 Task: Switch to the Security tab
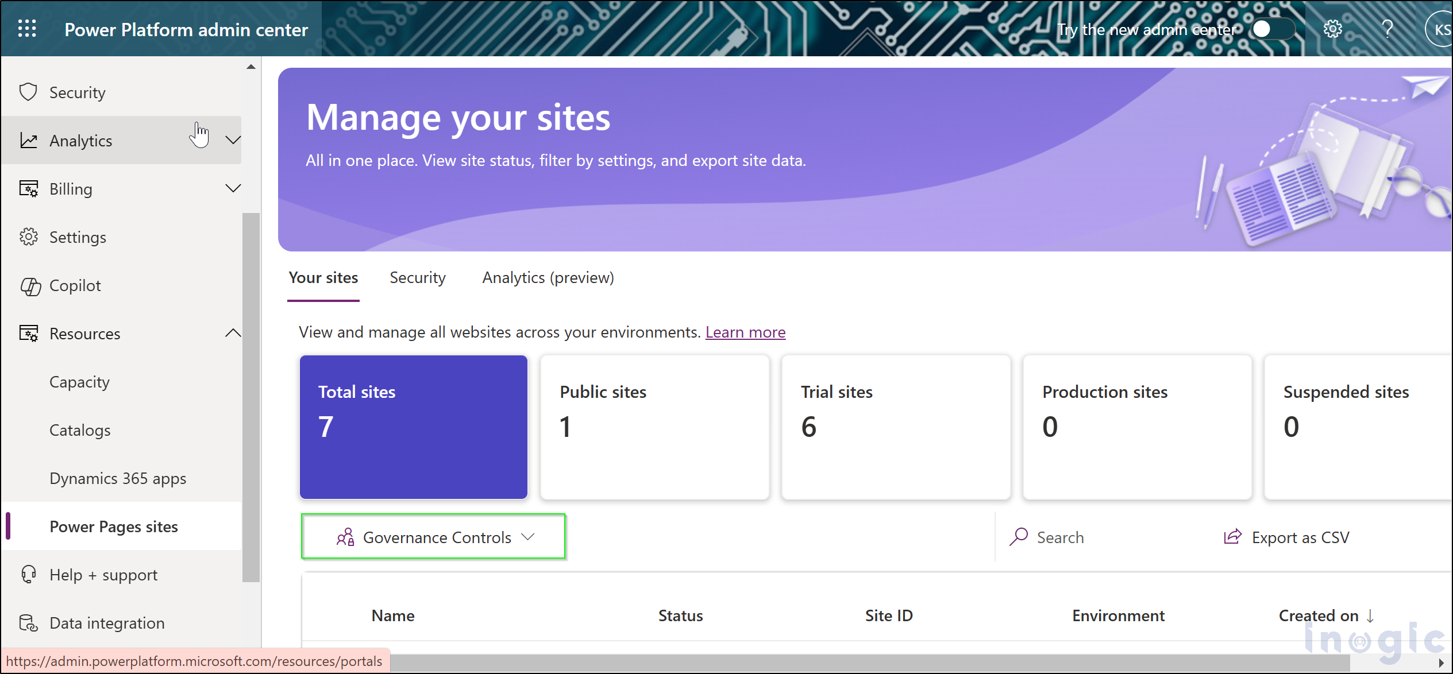(418, 278)
